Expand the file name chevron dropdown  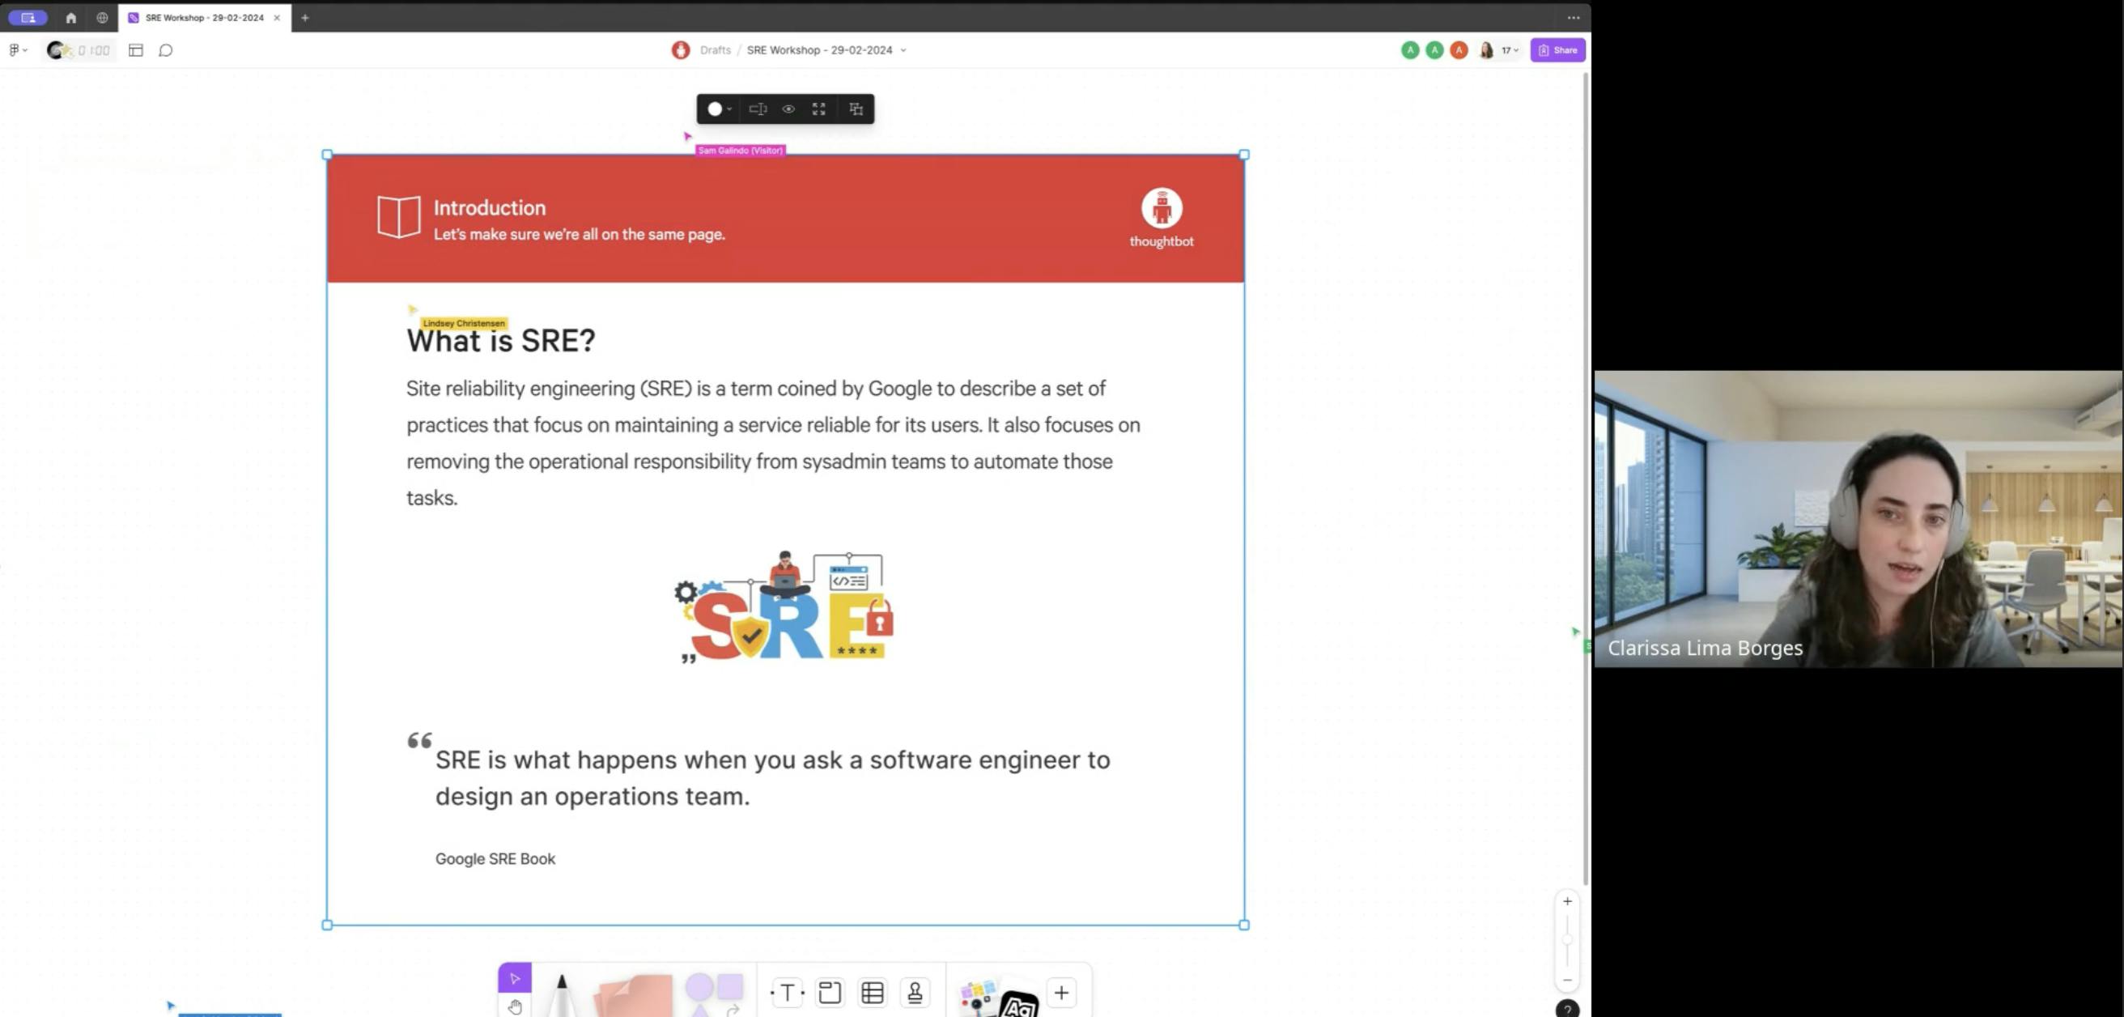coord(903,50)
